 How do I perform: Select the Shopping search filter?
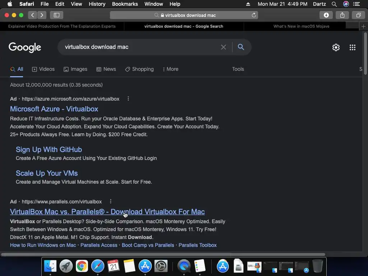tap(139, 69)
